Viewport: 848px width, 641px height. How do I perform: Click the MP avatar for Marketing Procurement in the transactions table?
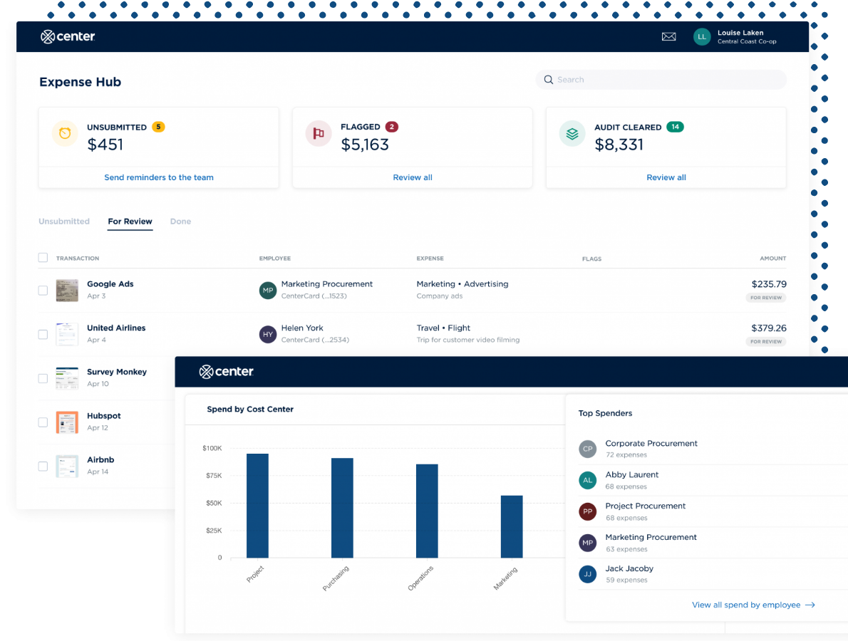point(268,291)
